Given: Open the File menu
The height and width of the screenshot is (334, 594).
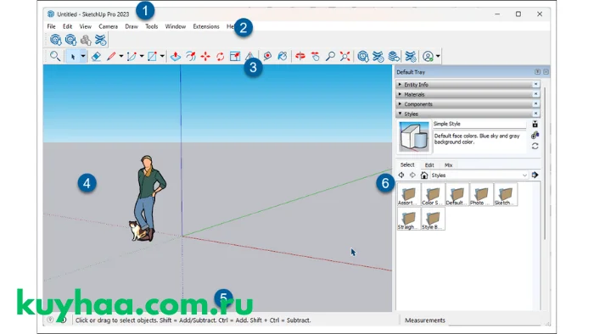Looking at the screenshot, I should click(x=51, y=26).
